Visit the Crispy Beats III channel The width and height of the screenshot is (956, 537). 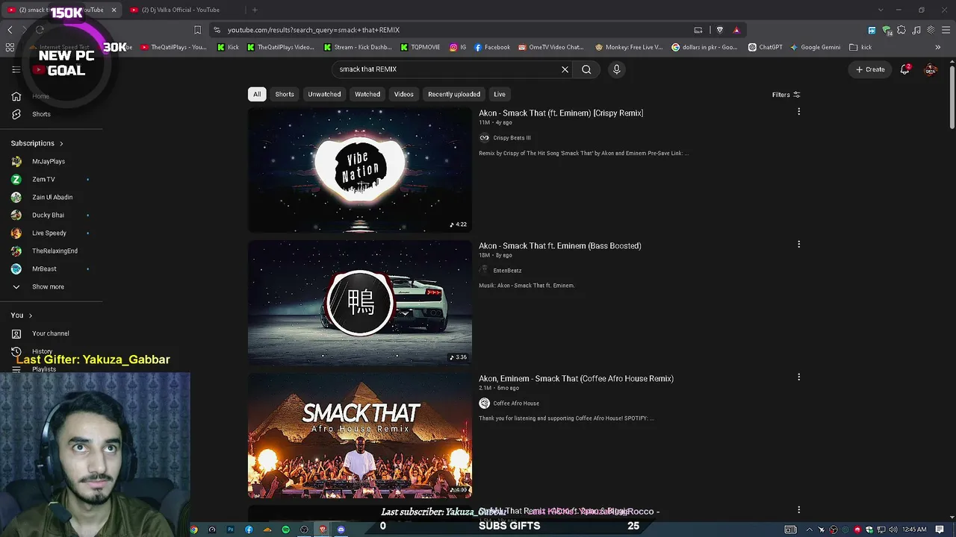click(x=512, y=138)
